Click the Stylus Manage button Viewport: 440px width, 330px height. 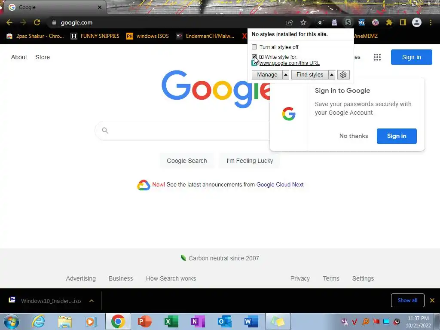(x=267, y=75)
